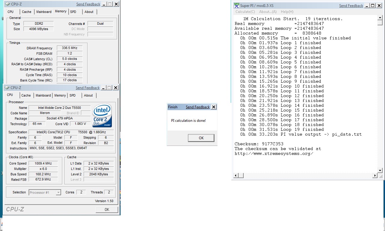Switch to the Cache tab in the CPU-Z Memory window
This screenshot has height=231, width=385.
tap(26, 12)
